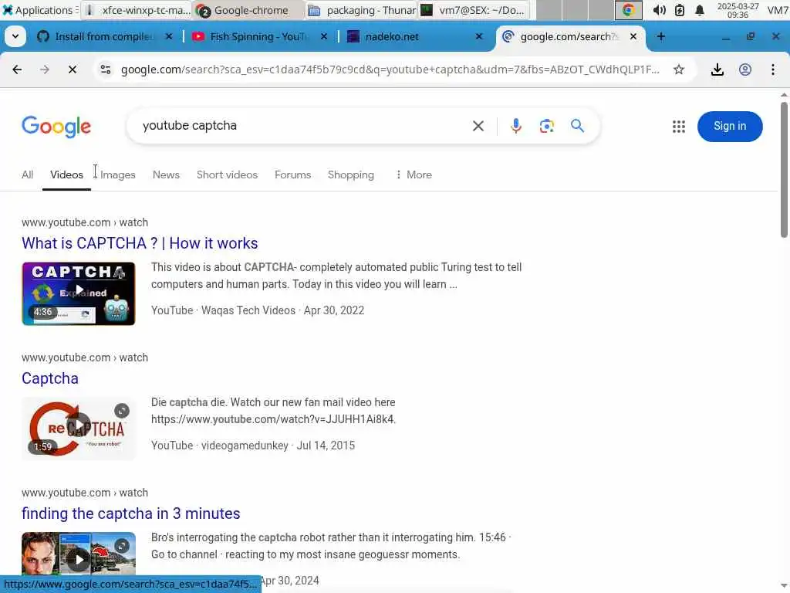Select the Google-chrome taskbar button

click(249, 10)
